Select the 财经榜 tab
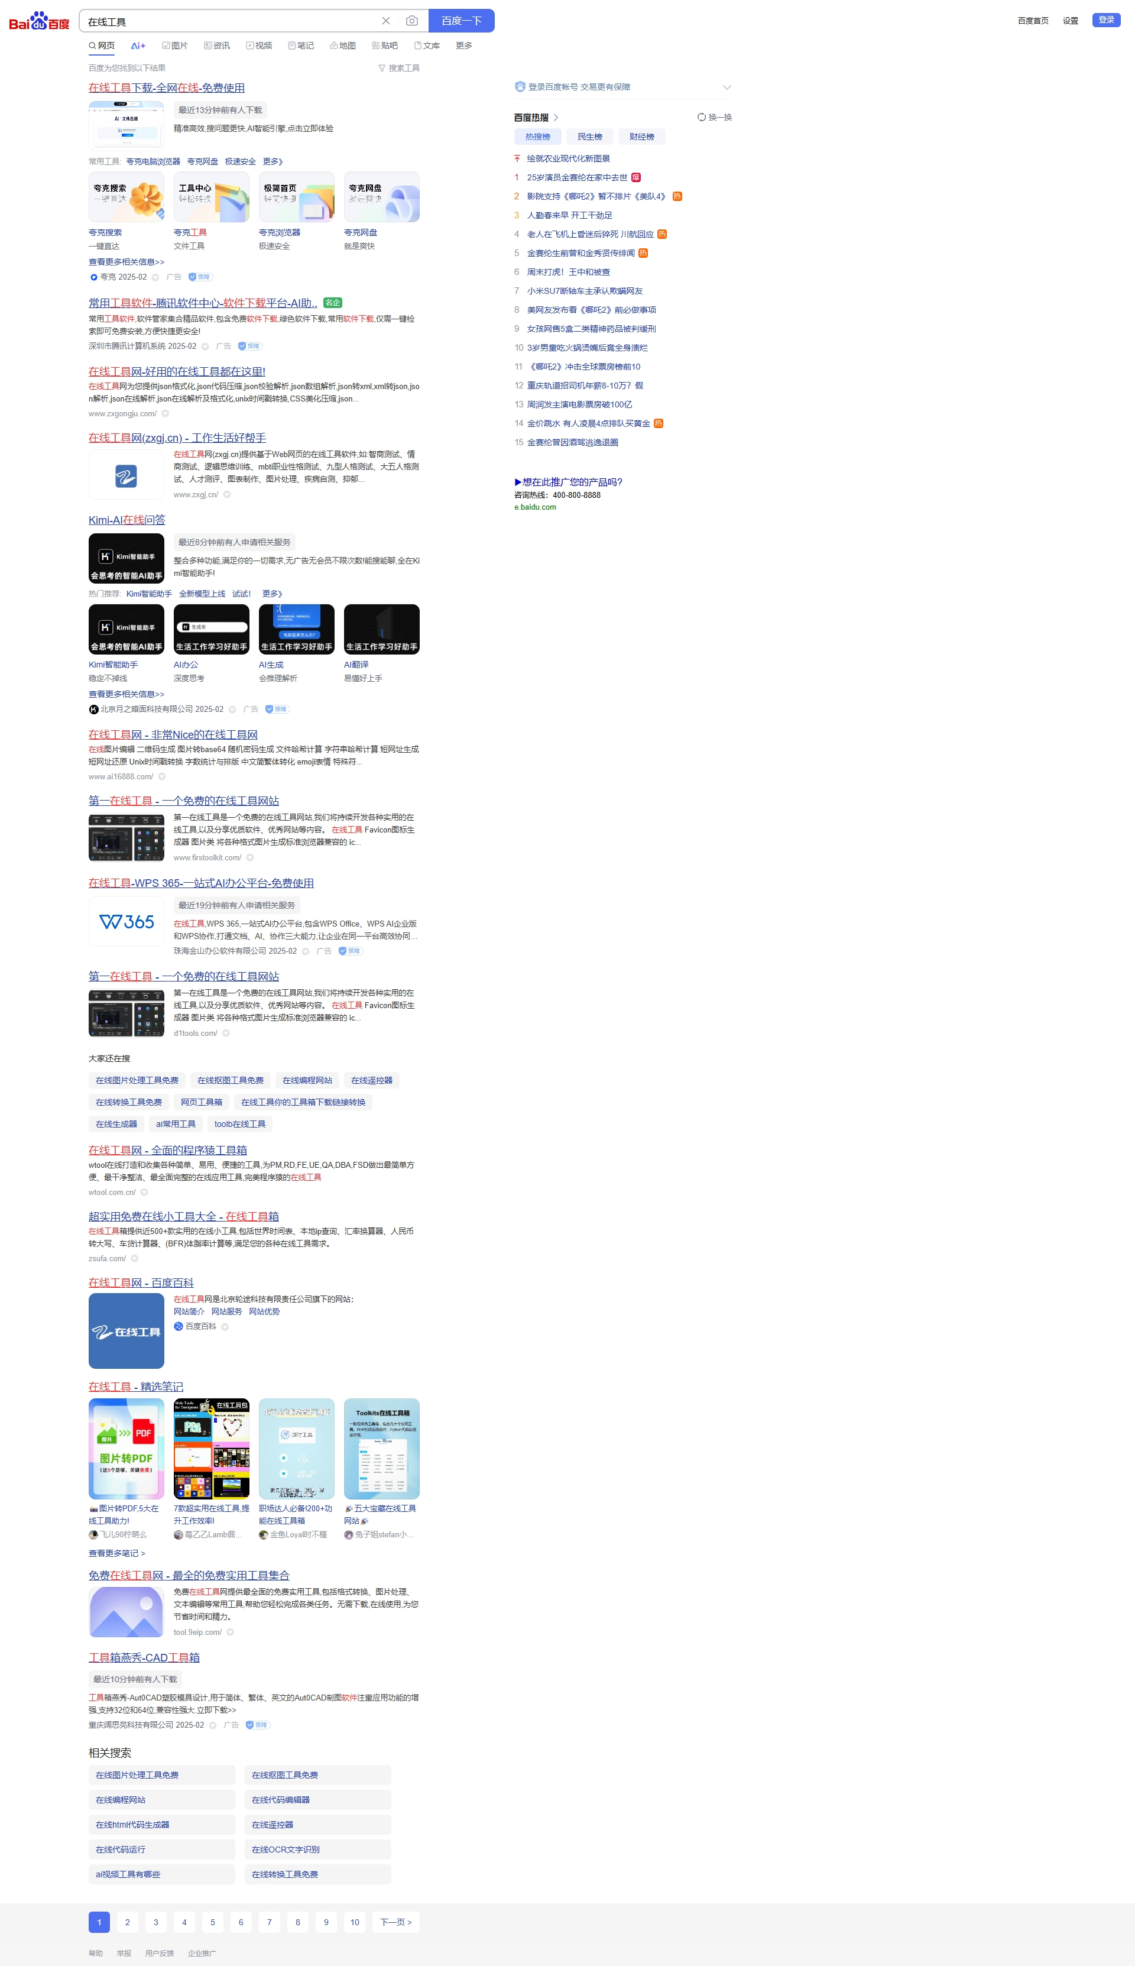 click(x=641, y=137)
